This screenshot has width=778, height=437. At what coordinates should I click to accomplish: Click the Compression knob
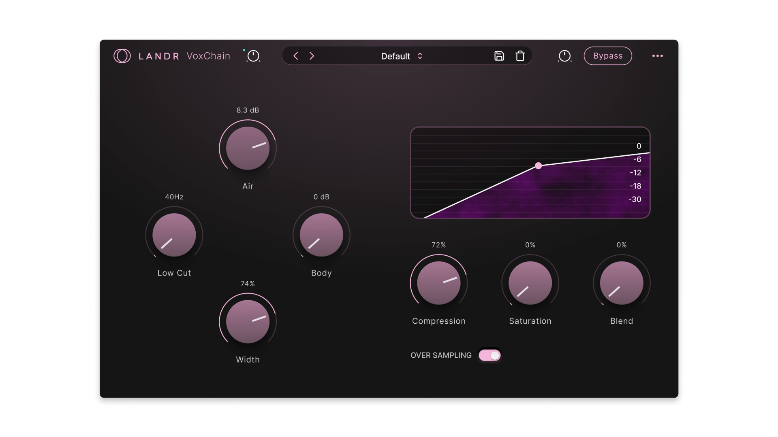coord(439,283)
